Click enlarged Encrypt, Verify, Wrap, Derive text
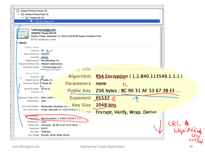 click(126, 112)
